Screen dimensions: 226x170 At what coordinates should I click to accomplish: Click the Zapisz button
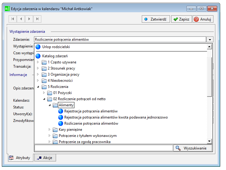click(181, 19)
